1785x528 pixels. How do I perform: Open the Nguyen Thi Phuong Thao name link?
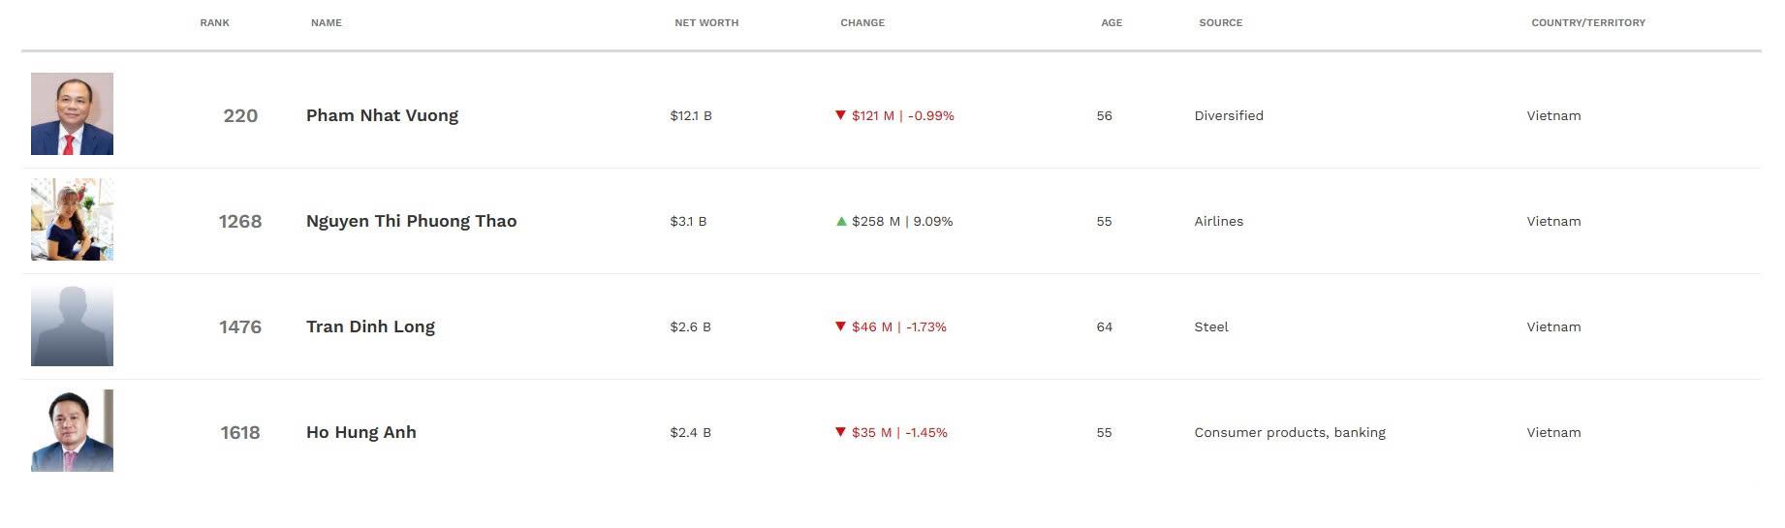click(411, 221)
